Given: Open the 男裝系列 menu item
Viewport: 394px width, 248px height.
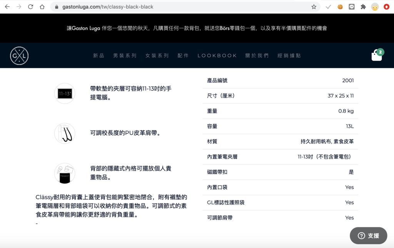Looking at the screenshot, I should coord(125,55).
